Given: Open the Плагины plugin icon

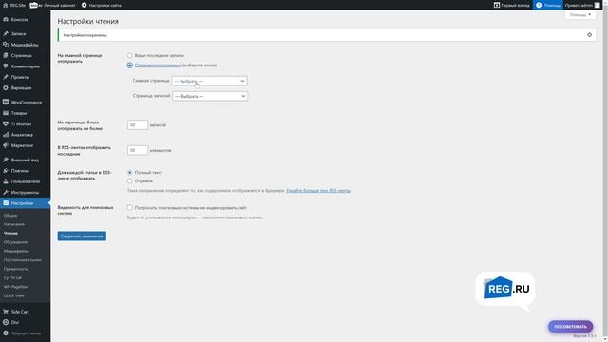Looking at the screenshot, I should pos(6,171).
